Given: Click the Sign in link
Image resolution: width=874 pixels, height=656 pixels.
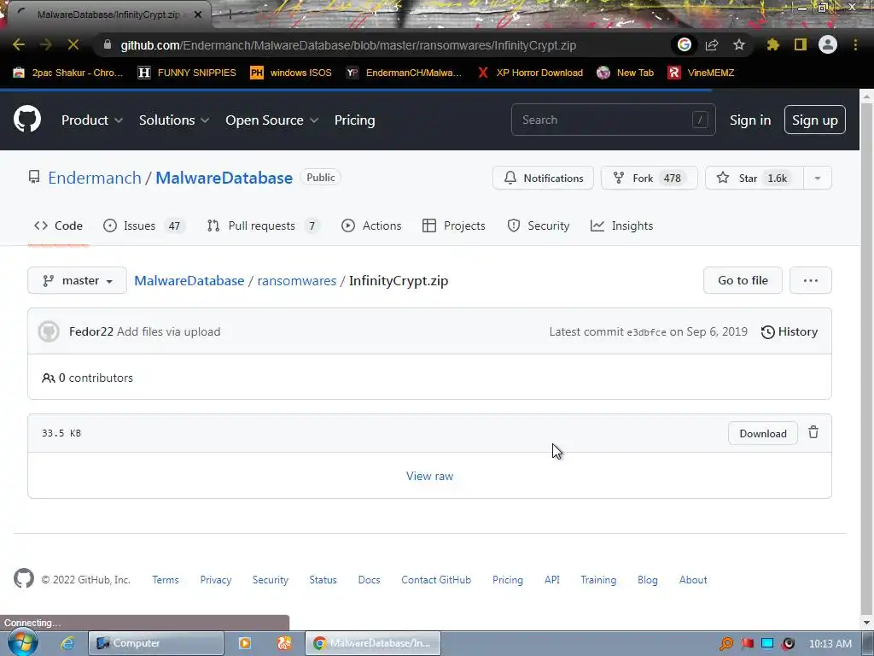Looking at the screenshot, I should point(750,120).
